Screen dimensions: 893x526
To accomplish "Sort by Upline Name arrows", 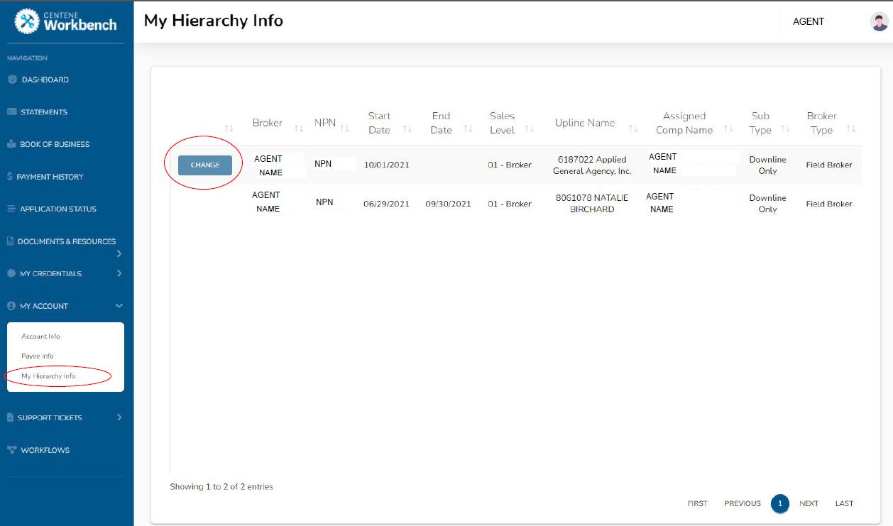I will point(632,128).
